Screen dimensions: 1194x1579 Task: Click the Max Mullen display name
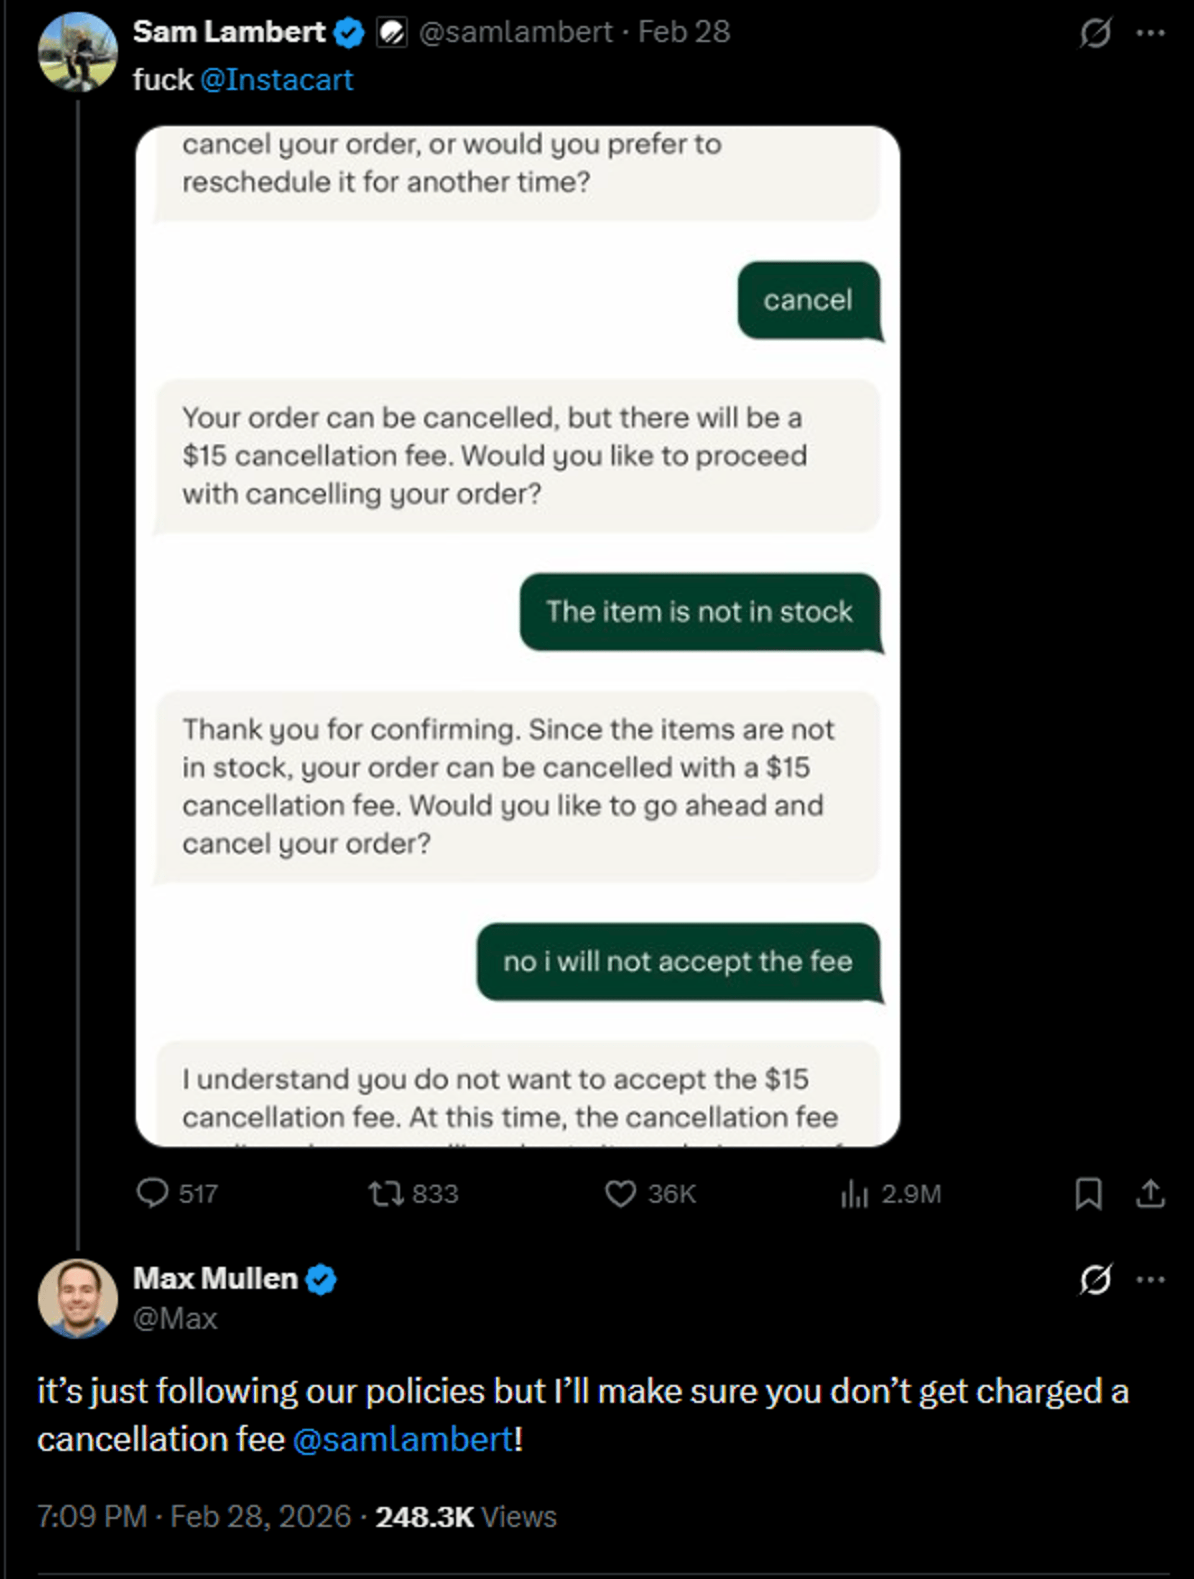pyautogui.click(x=215, y=1278)
